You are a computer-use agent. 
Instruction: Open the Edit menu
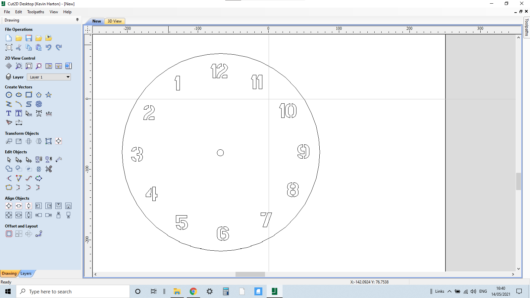(19, 12)
